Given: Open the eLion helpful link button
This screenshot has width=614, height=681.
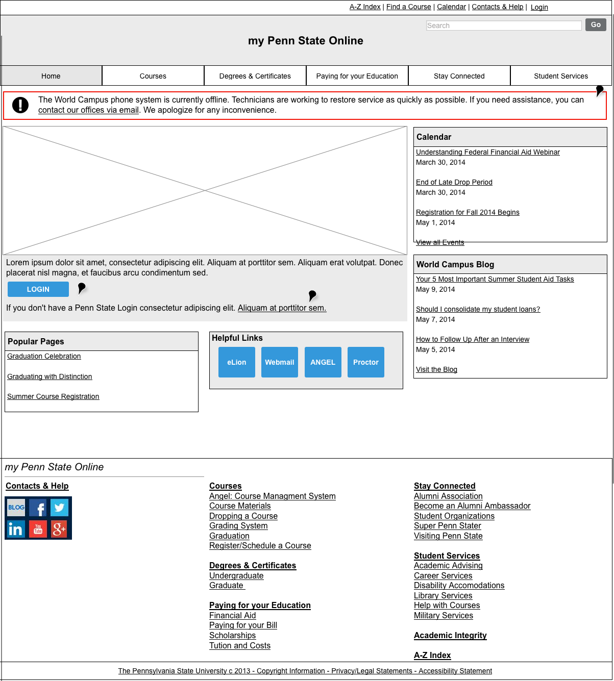Looking at the screenshot, I should [237, 362].
